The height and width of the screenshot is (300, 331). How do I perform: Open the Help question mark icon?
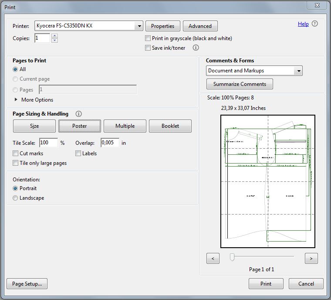coord(315,24)
